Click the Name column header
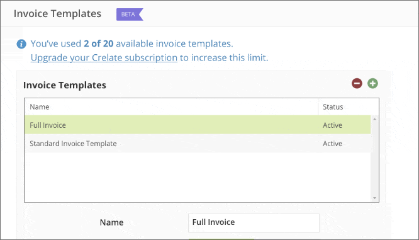Viewport: 419px width, 240px height. point(171,106)
